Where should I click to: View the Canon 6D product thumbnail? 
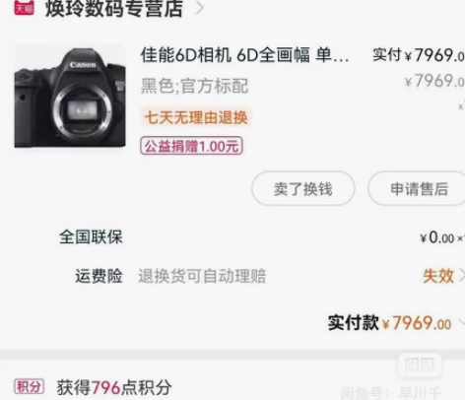tap(70, 96)
